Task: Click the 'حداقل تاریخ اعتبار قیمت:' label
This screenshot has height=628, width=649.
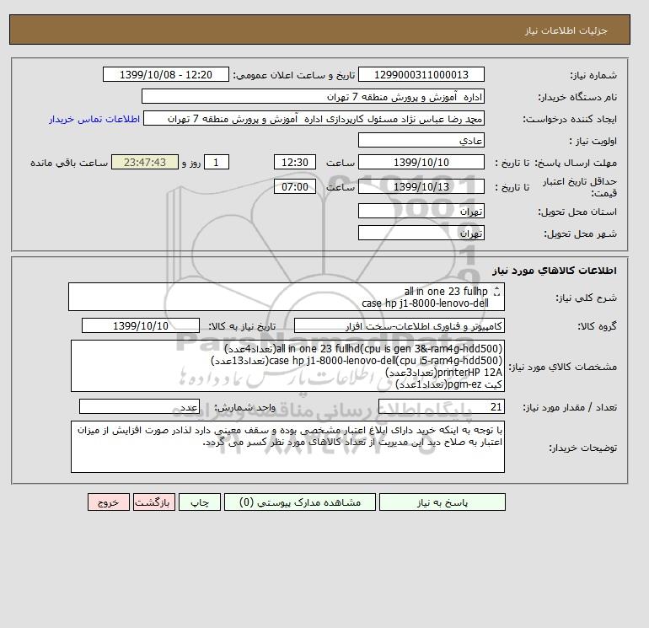Action: coord(580,187)
